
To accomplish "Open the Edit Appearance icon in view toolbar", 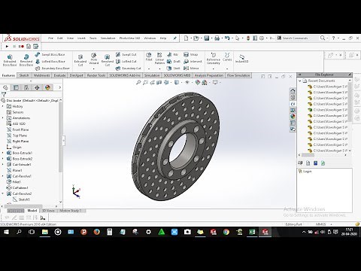I will click(198, 82).
